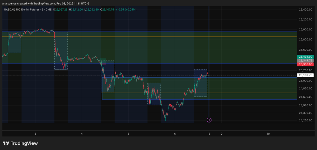Click the purple lightning event icon
This screenshot has width=317, height=150.
tap(209, 120)
